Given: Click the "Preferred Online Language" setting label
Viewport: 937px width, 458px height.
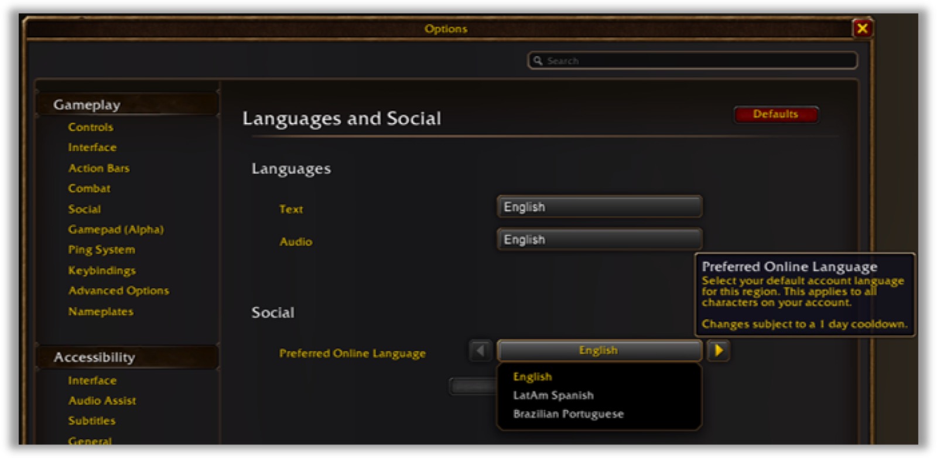Looking at the screenshot, I should (x=352, y=353).
